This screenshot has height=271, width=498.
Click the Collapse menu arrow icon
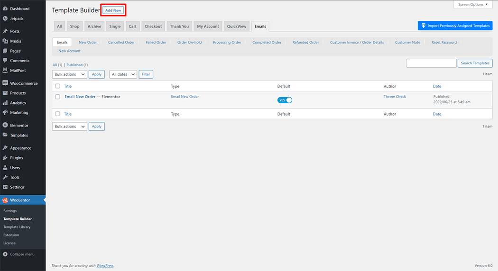tap(5, 254)
